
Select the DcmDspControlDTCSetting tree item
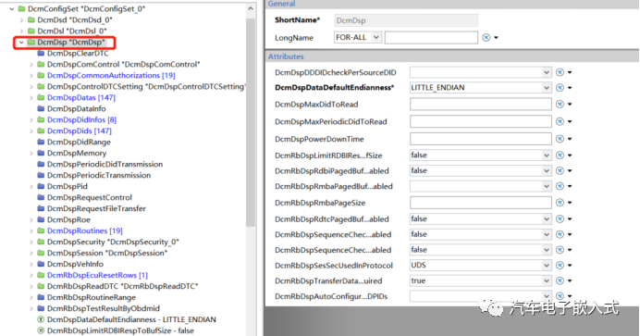[x=146, y=87]
